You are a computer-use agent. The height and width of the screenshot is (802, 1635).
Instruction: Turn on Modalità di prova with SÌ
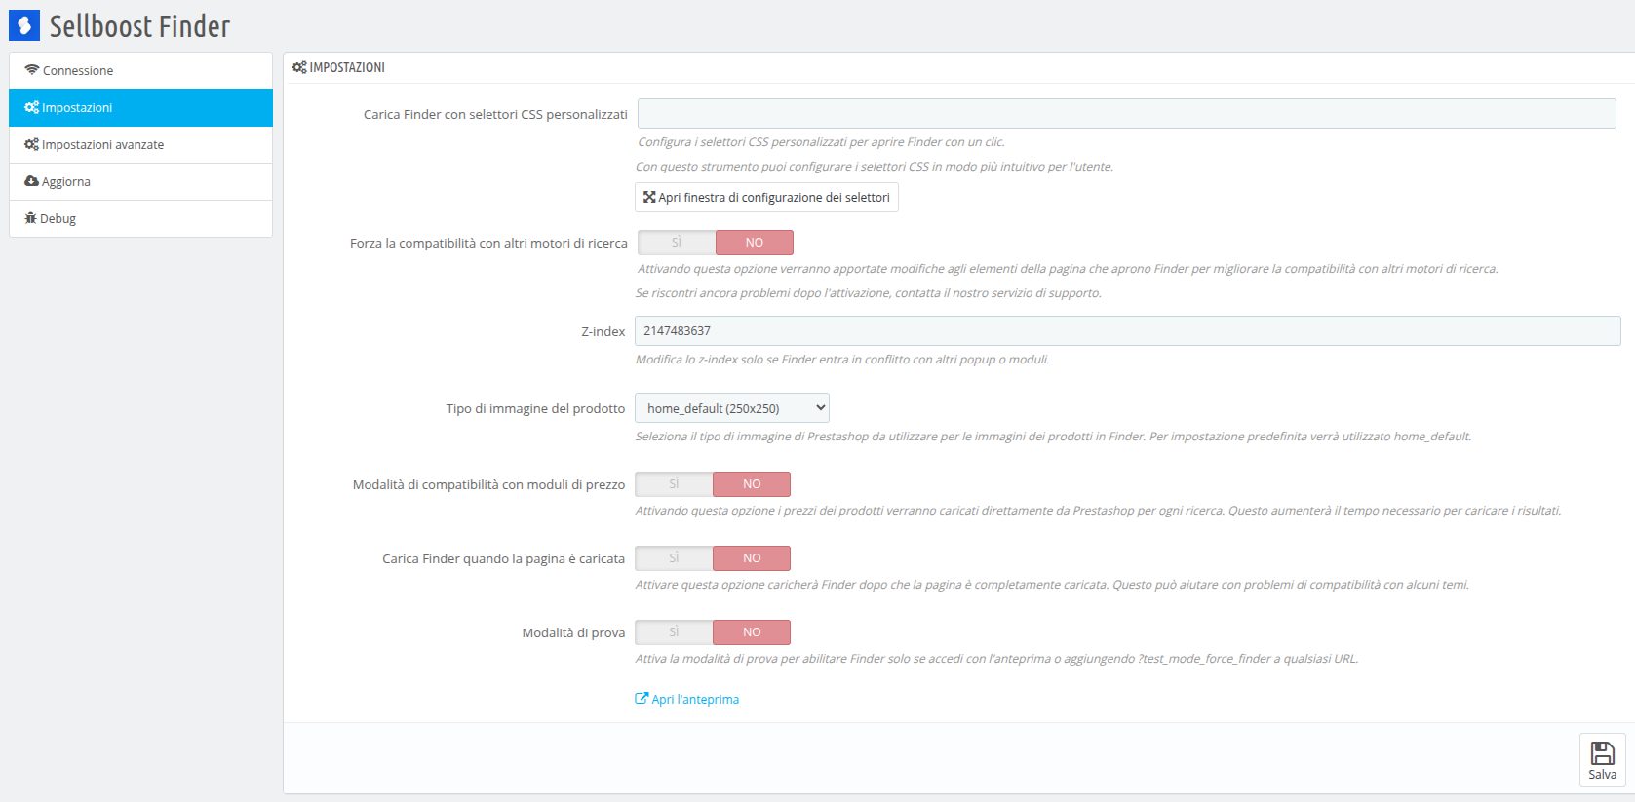(x=674, y=632)
